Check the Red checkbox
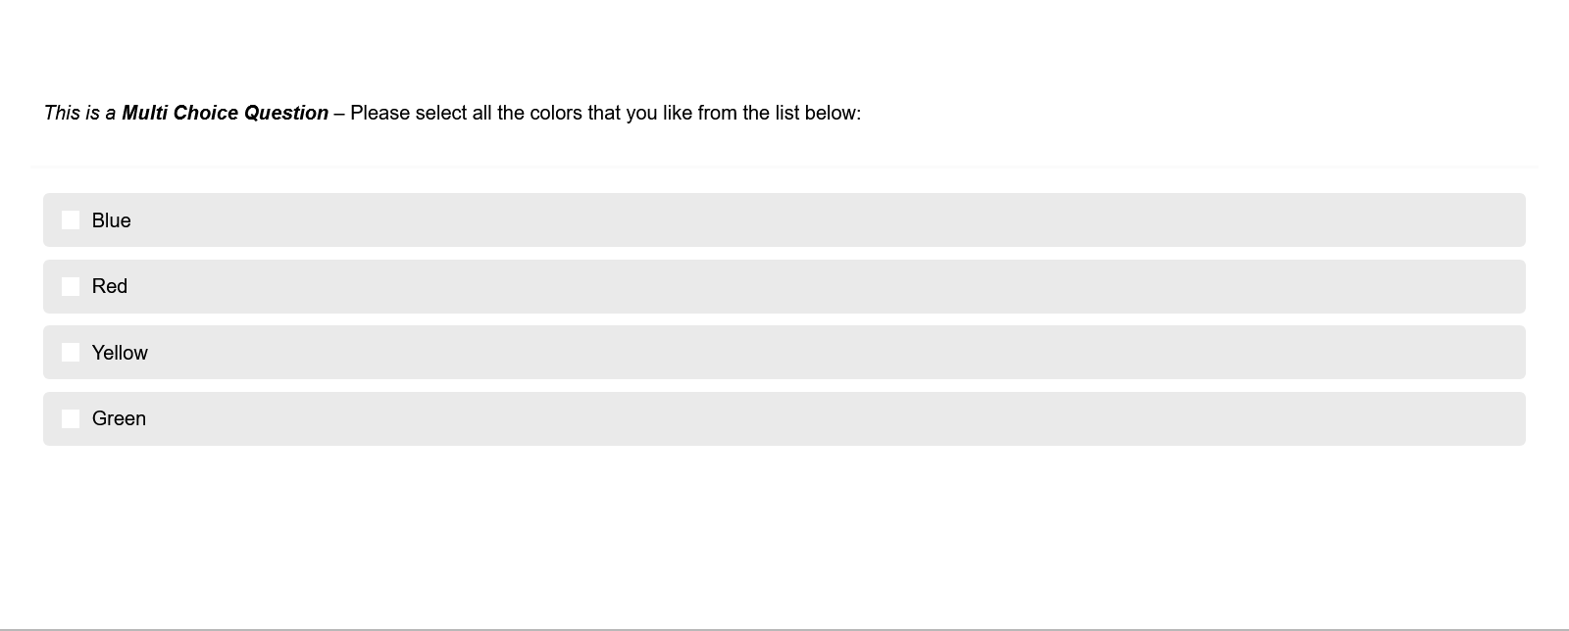 tap(70, 286)
